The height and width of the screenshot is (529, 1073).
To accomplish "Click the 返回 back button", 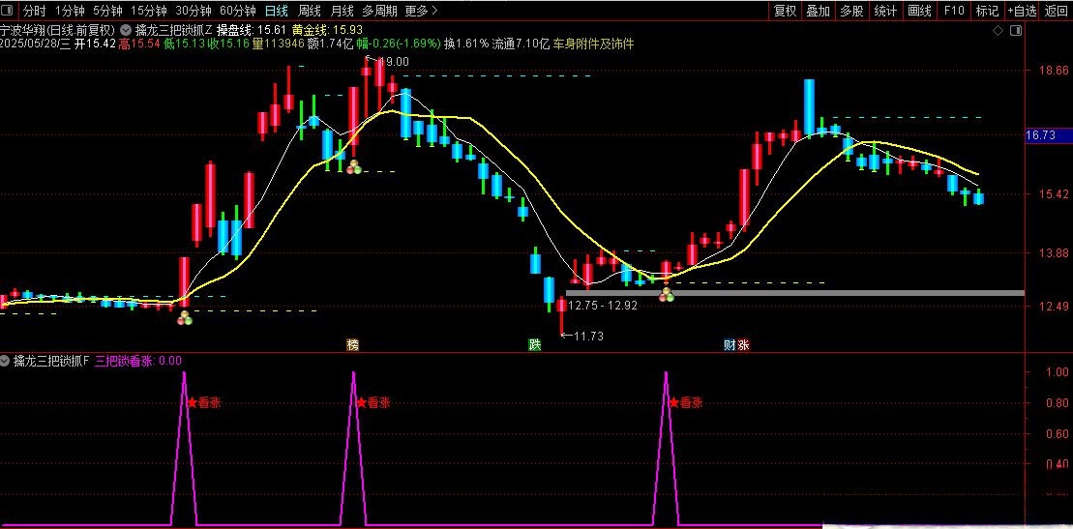I will (1057, 11).
